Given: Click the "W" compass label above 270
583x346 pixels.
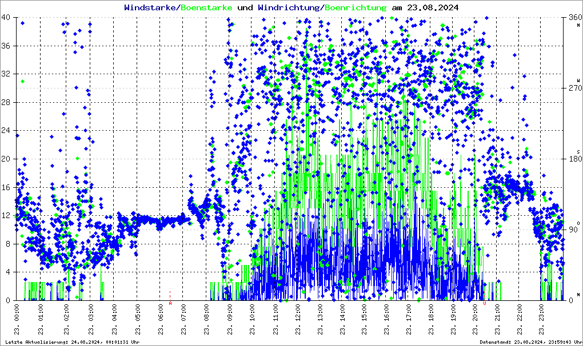Looking at the screenshot, I should 578,80.
